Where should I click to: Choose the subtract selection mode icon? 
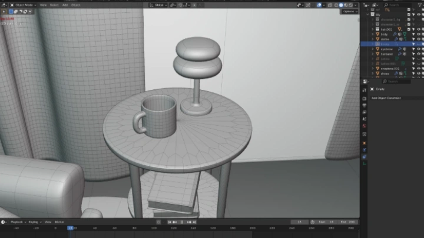click(21, 12)
